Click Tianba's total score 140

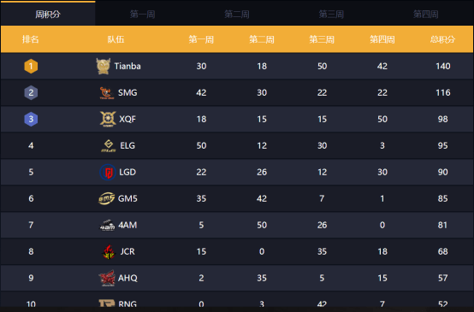click(x=443, y=66)
